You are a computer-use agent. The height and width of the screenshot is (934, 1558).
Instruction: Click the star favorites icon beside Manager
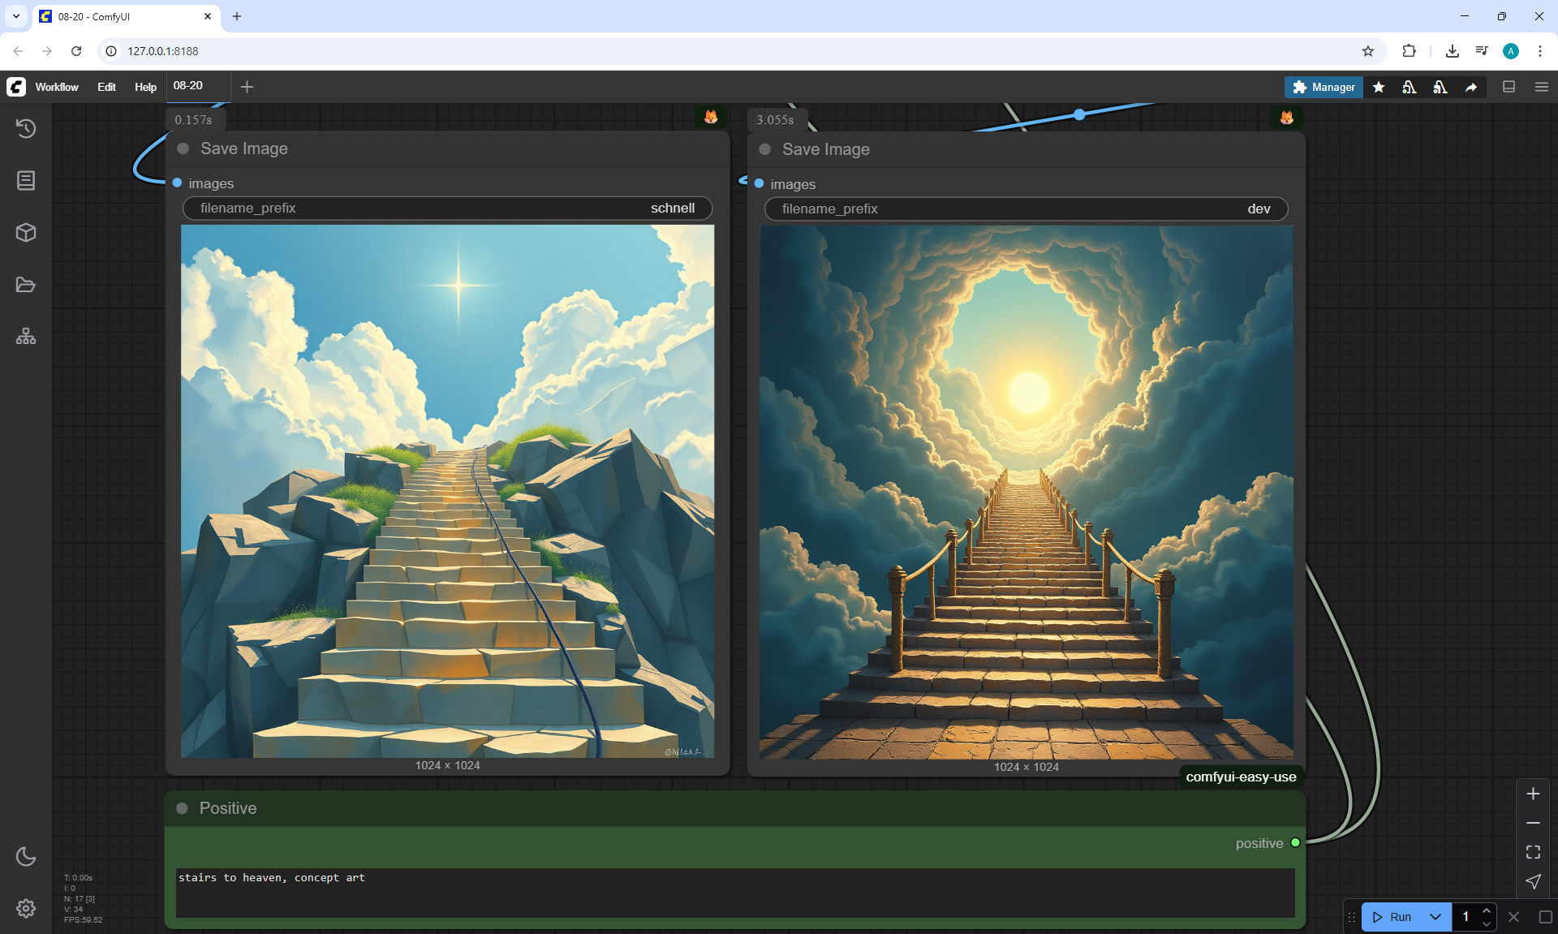tap(1379, 87)
